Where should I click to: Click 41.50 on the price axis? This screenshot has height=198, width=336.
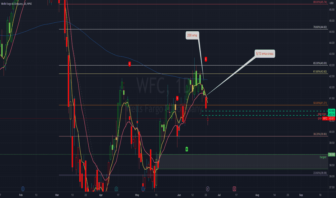pyautogui.click(x=332, y=99)
